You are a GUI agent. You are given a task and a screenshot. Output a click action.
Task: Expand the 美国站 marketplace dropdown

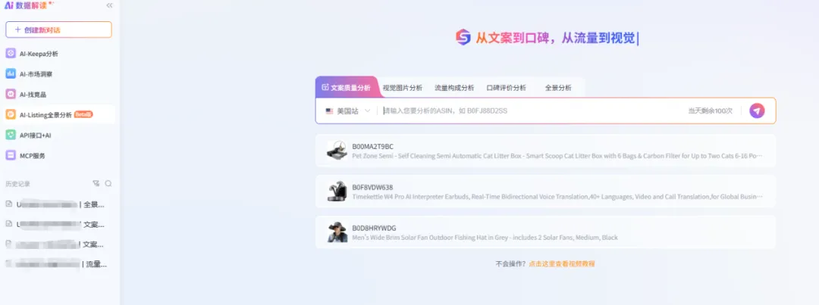coord(347,111)
